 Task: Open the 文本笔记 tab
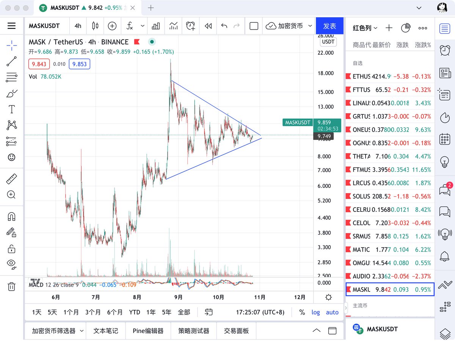[x=106, y=331]
